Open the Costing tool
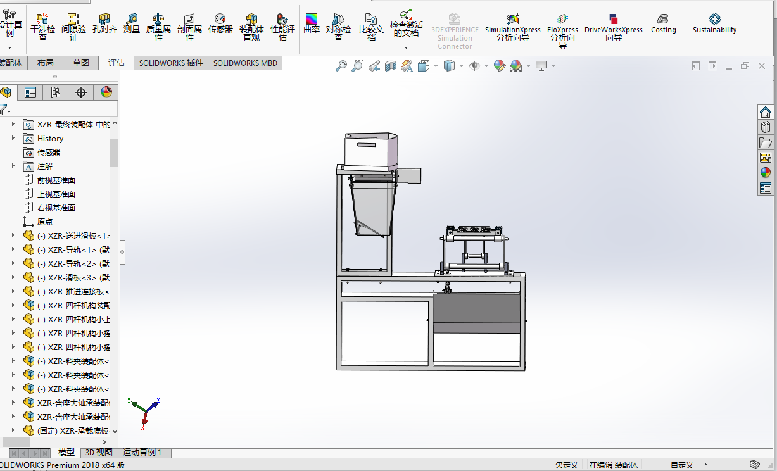 (x=663, y=23)
